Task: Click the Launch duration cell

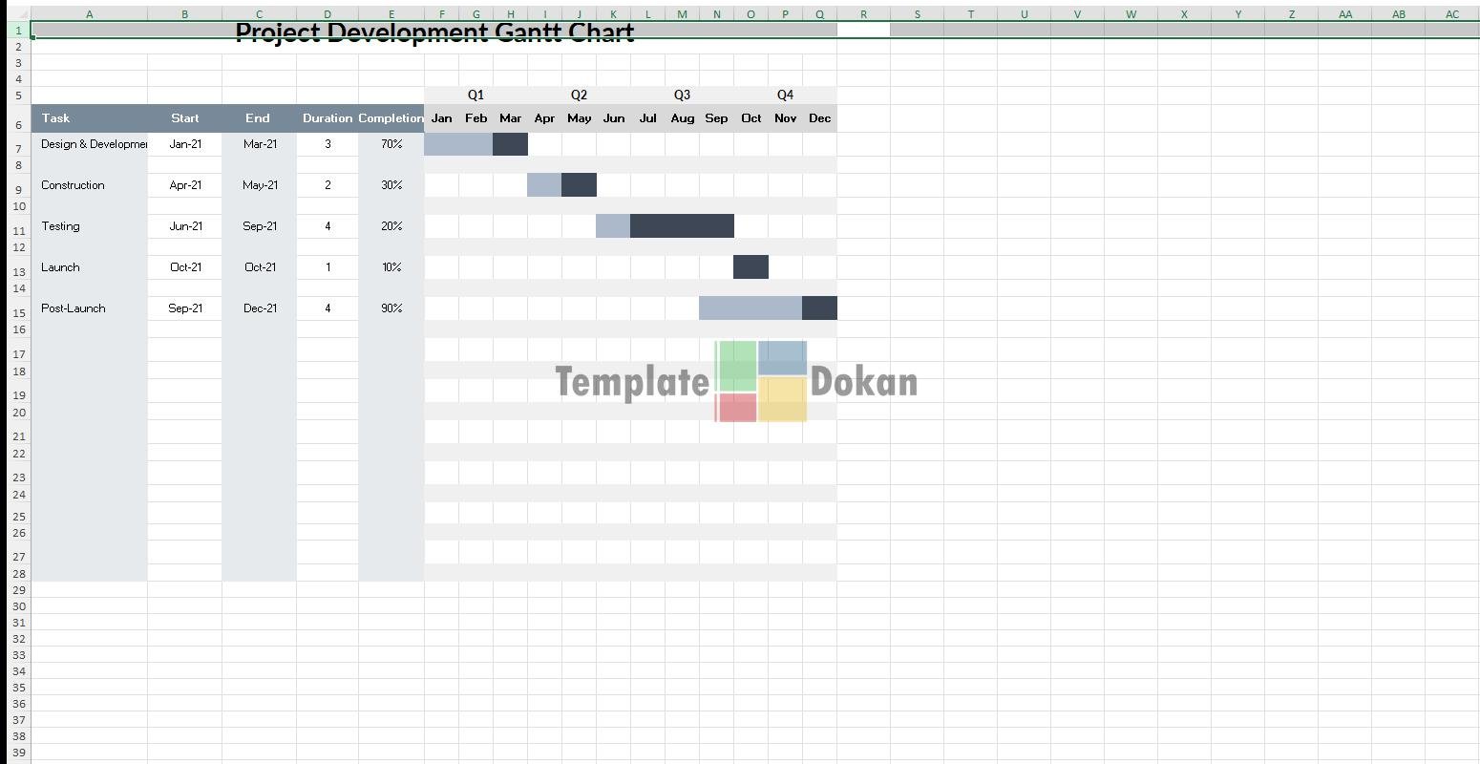Action: 328,267
